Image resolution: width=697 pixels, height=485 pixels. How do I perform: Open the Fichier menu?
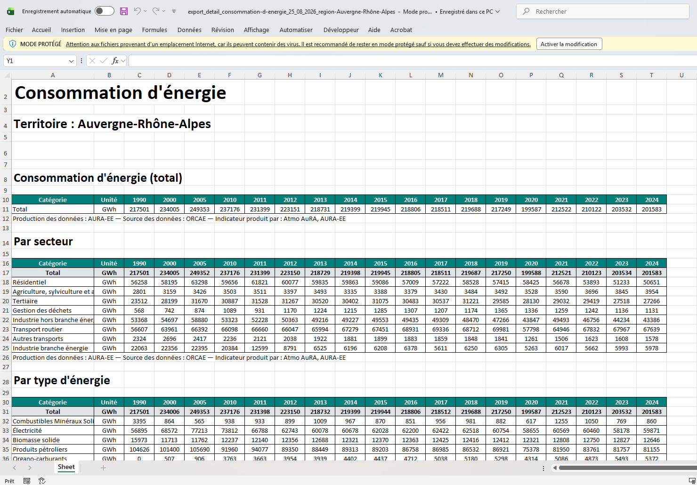[x=14, y=30]
